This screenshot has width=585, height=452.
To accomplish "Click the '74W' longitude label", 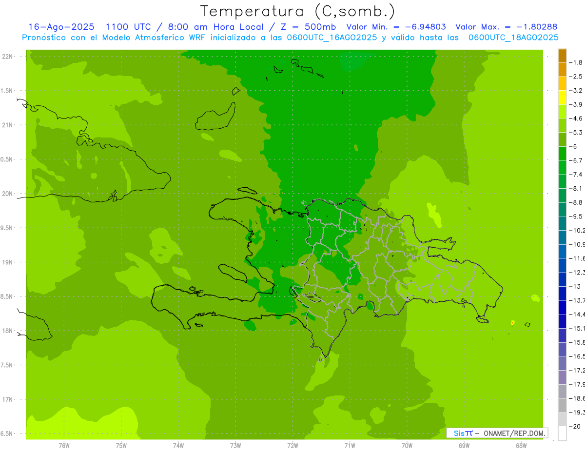I will tap(178, 446).
